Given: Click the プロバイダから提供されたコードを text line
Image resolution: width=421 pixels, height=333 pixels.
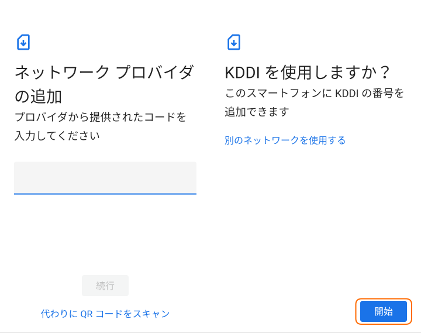Looking at the screenshot, I should point(101,117).
